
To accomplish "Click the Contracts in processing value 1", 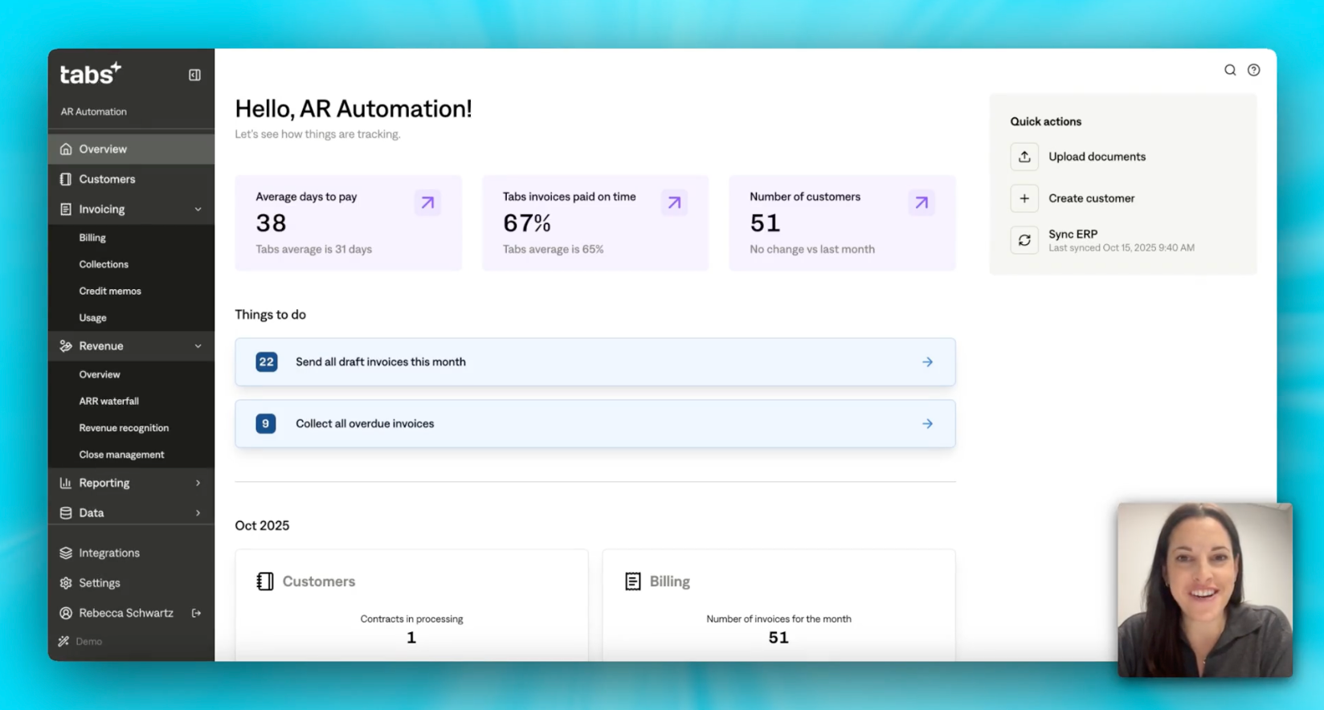I will click(x=411, y=638).
